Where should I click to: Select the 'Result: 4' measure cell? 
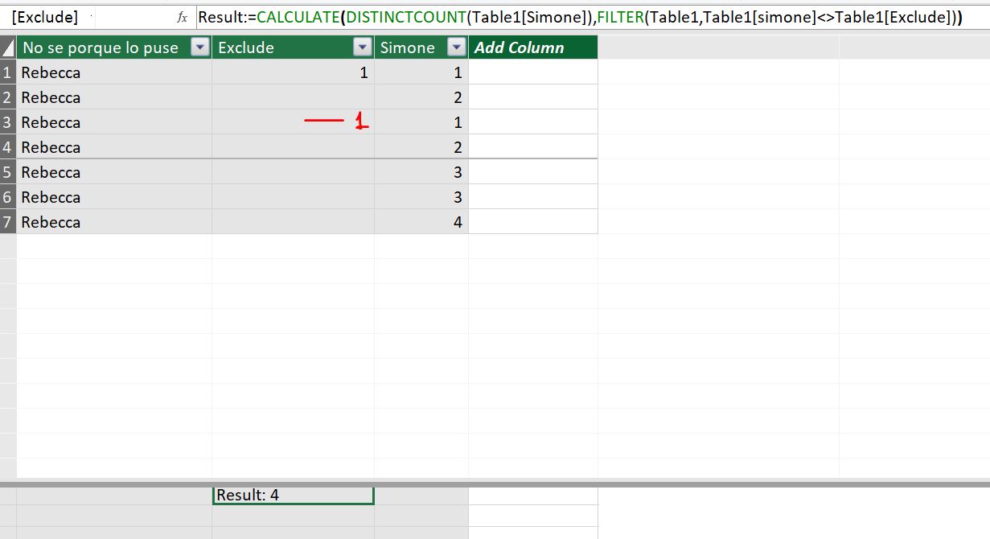[x=293, y=496]
